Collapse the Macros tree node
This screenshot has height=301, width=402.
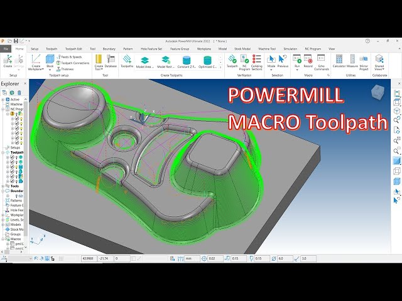(3, 239)
